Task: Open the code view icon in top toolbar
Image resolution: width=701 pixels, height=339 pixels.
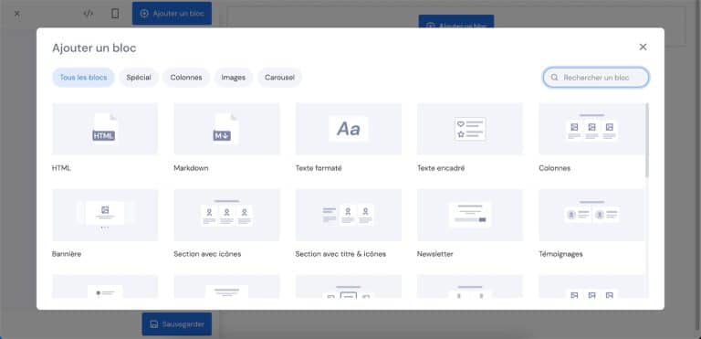Action: (89, 14)
